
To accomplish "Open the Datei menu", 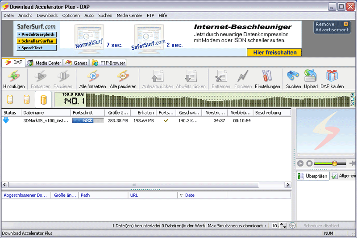I will pos(8,16).
